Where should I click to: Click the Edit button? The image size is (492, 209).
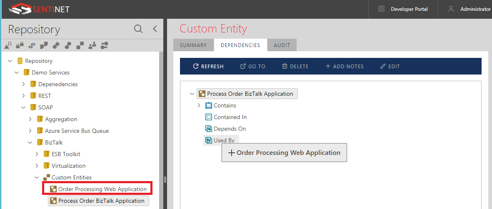(390, 66)
